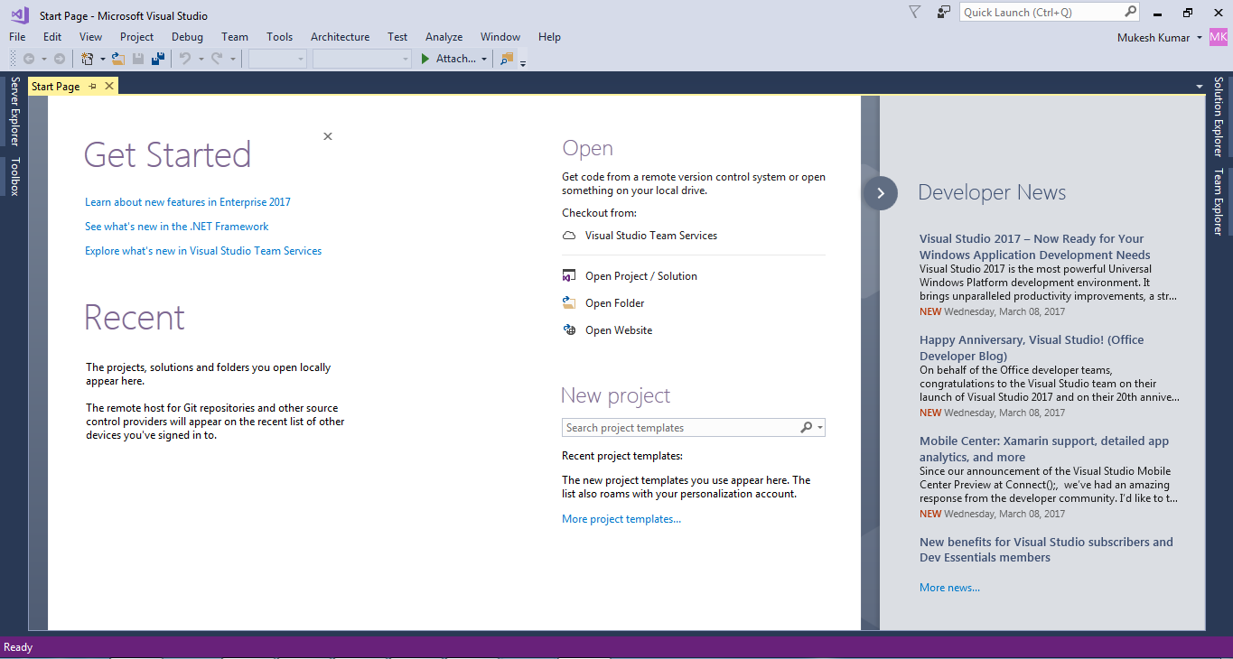1233x659 pixels.
Task: Open the Mobile Center Xamarin support news headline
Action: click(1044, 450)
